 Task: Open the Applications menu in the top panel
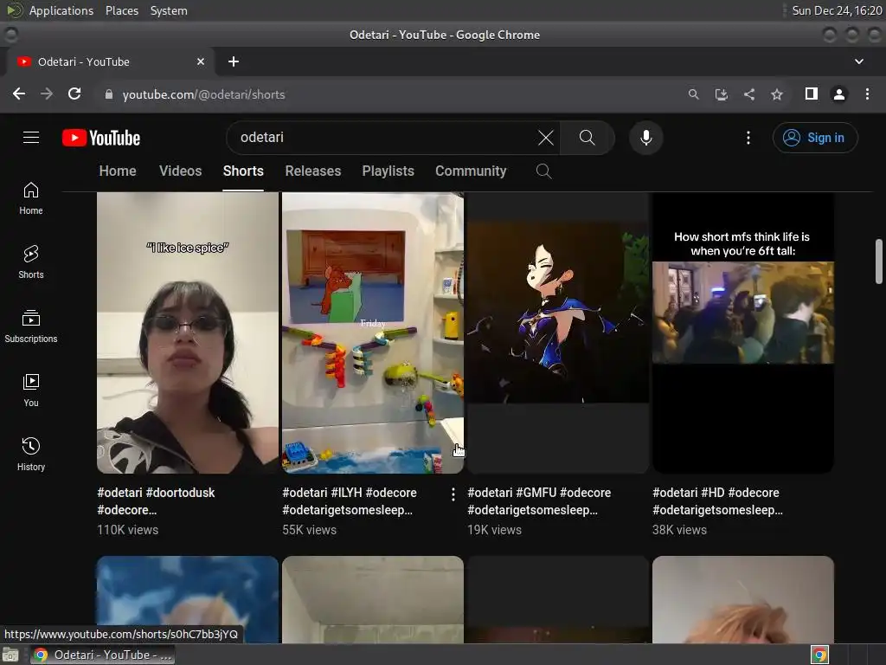click(61, 10)
